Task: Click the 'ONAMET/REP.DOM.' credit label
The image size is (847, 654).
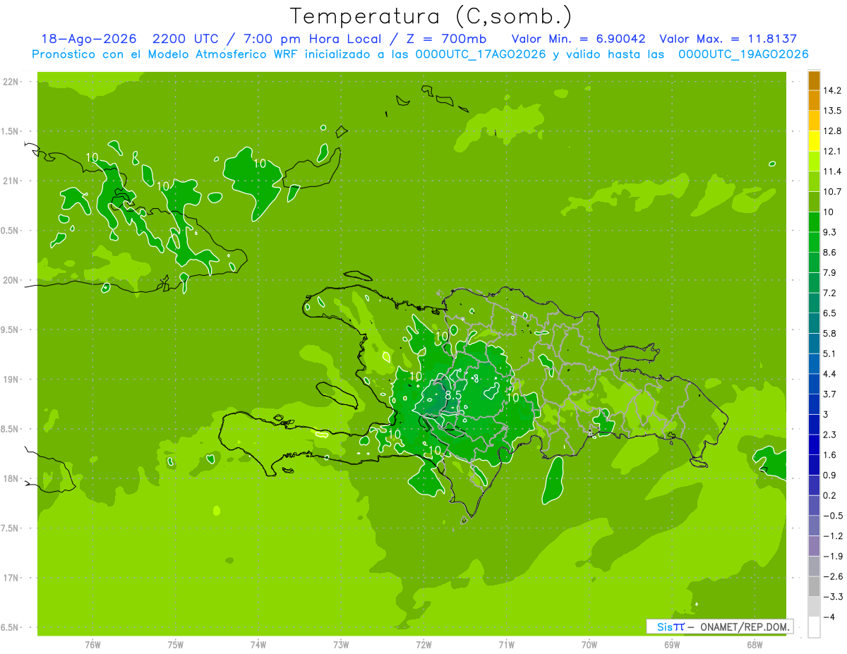Action: click(x=745, y=626)
